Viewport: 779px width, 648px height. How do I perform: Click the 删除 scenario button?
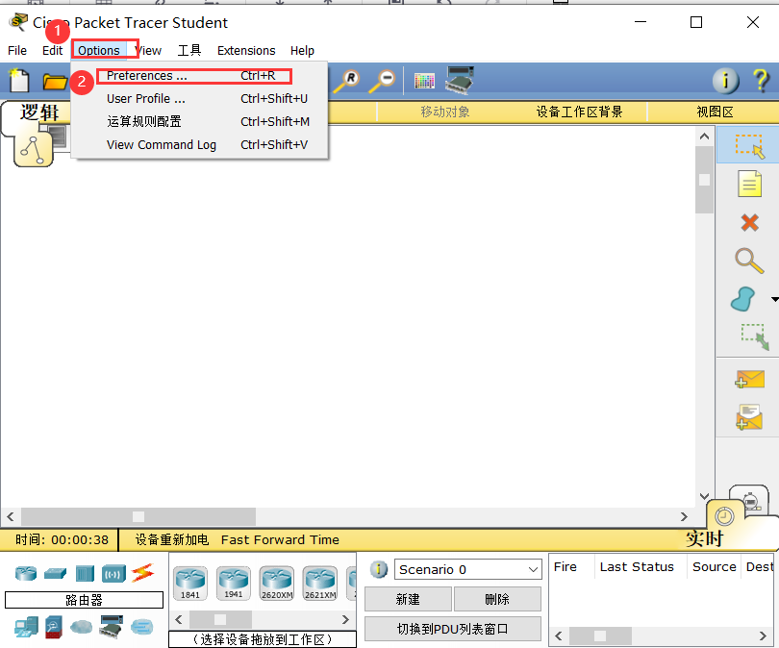coord(497,599)
